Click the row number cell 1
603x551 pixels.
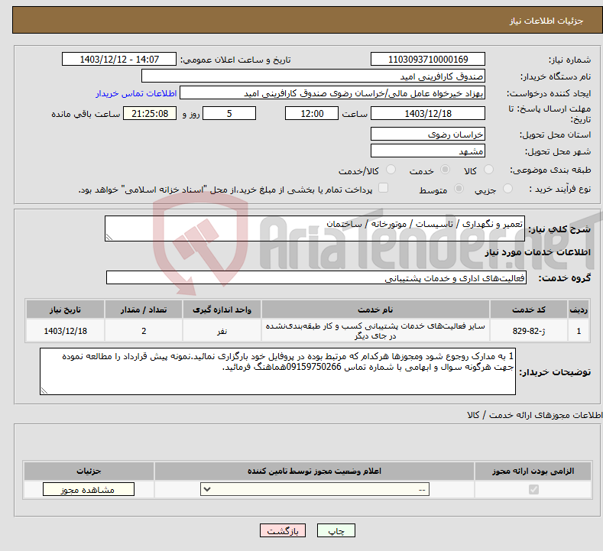pos(579,331)
